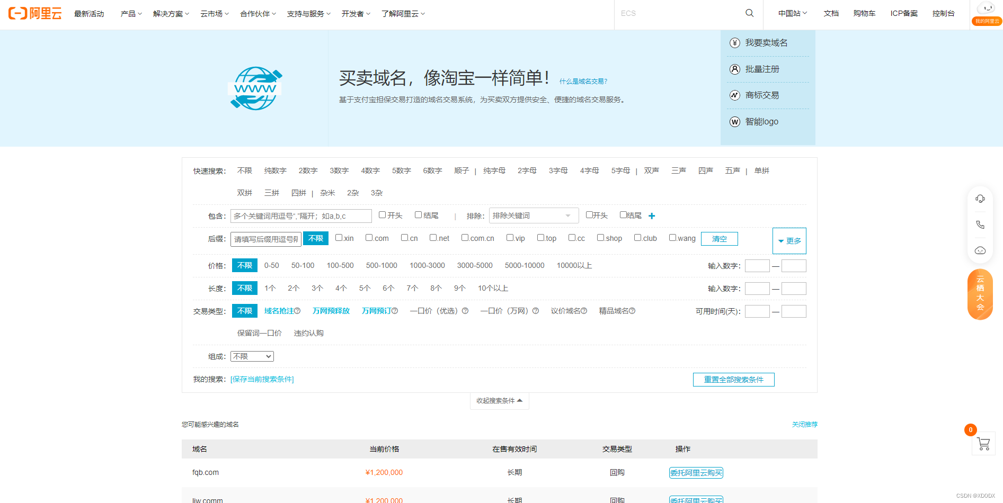Focus the suffix text input field
The image size is (1003, 503).
[266, 239]
